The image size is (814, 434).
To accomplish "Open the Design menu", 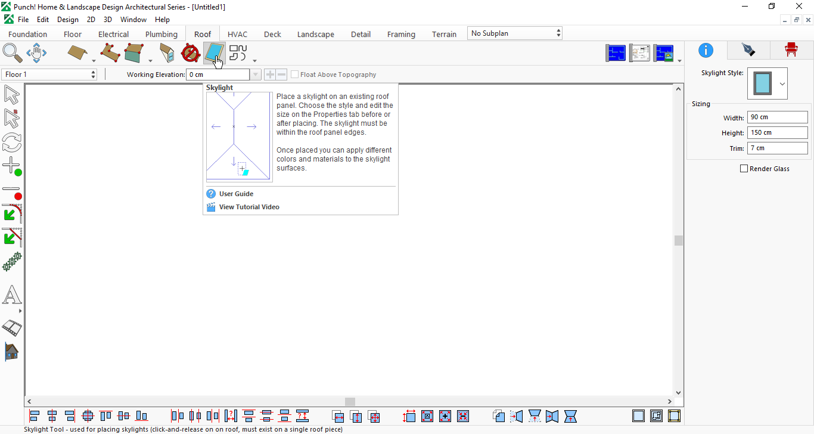I will [68, 20].
